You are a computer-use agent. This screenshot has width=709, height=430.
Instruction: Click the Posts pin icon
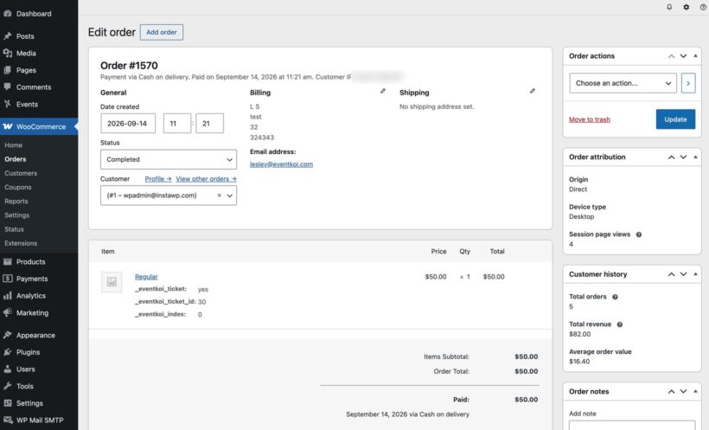coord(7,35)
